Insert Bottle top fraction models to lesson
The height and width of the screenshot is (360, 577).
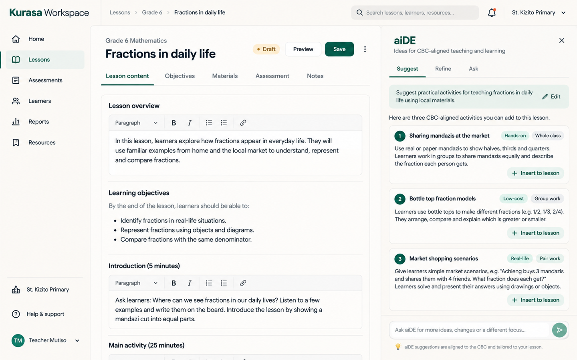536,233
